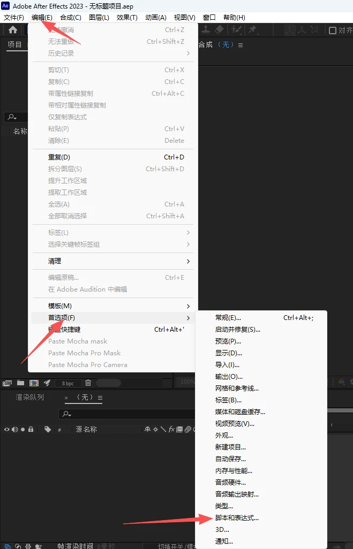Click the motion blur switch column icon
This screenshot has width=353, height=549.
[x=187, y=429]
